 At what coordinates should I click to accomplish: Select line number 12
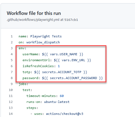[x=11, y=102]
